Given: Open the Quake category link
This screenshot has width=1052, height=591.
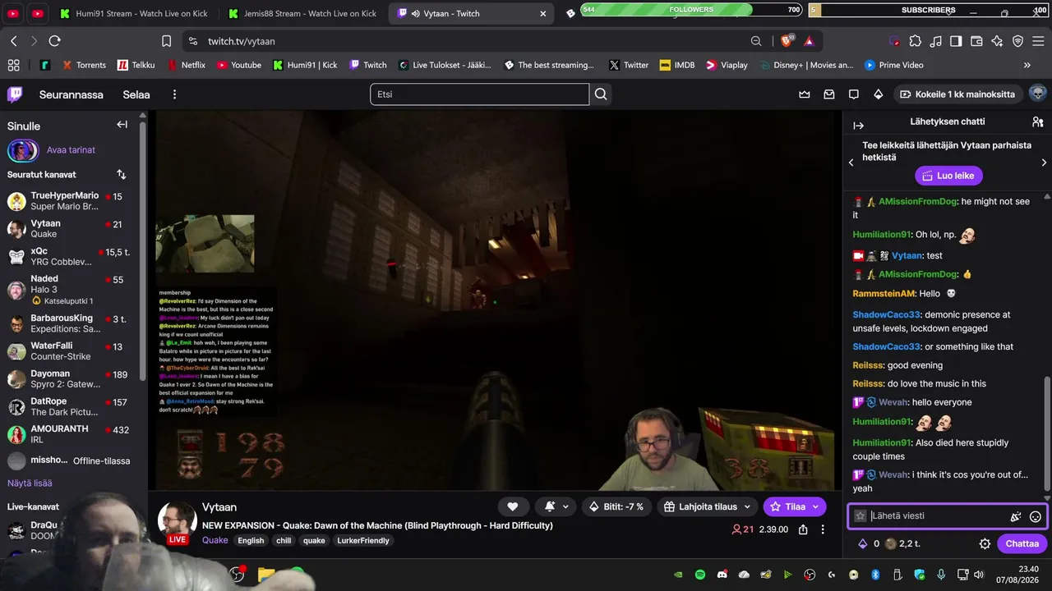Looking at the screenshot, I should pyautogui.click(x=215, y=540).
